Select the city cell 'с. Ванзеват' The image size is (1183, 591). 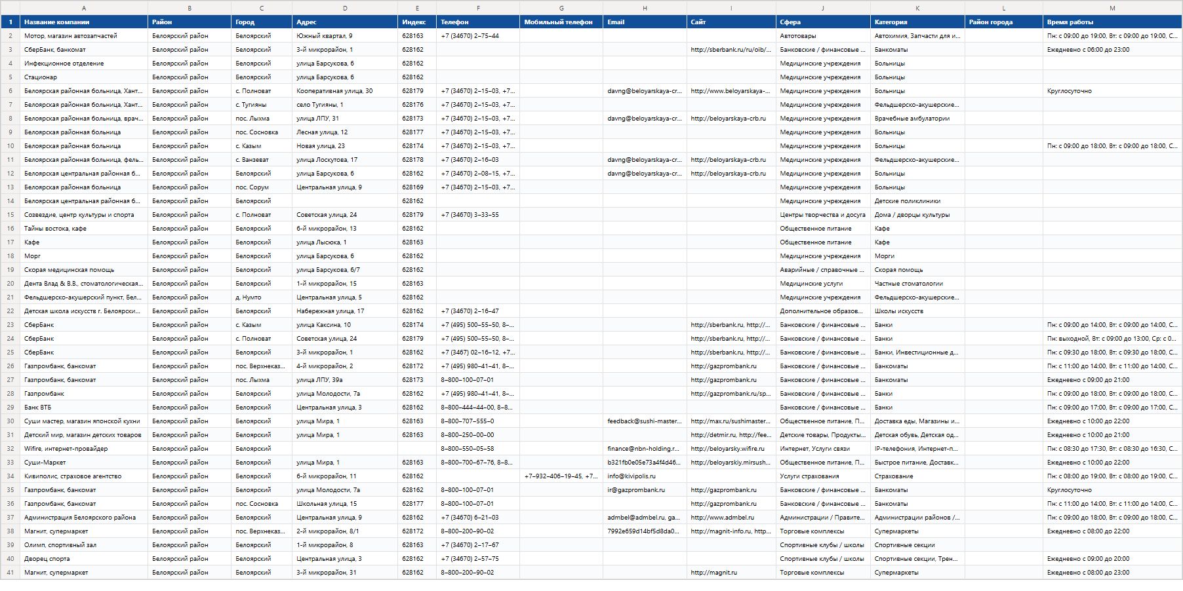click(262, 160)
